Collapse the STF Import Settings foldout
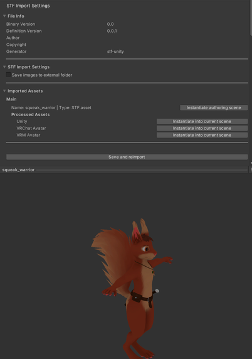Image resolution: width=252 pixels, height=359 pixels. (4, 67)
